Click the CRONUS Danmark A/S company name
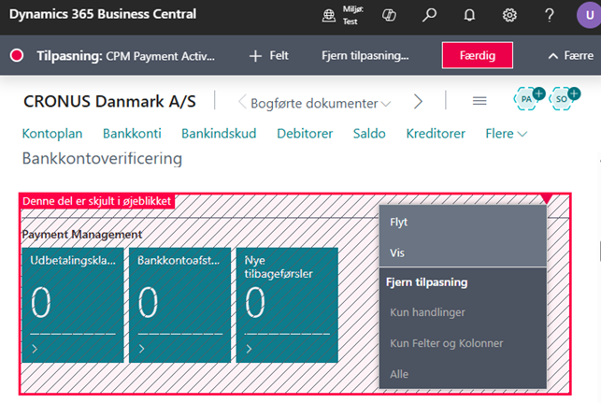 pyautogui.click(x=109, y=102)
